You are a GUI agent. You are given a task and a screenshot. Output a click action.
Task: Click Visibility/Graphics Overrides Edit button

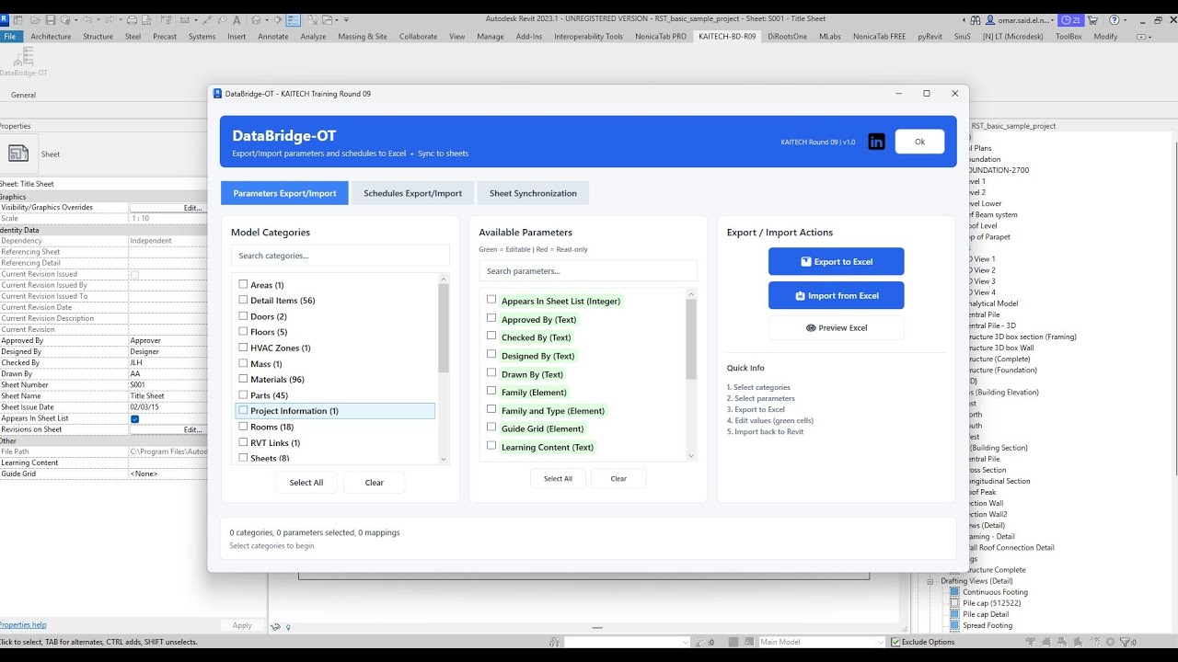click(x=167, y=208)
